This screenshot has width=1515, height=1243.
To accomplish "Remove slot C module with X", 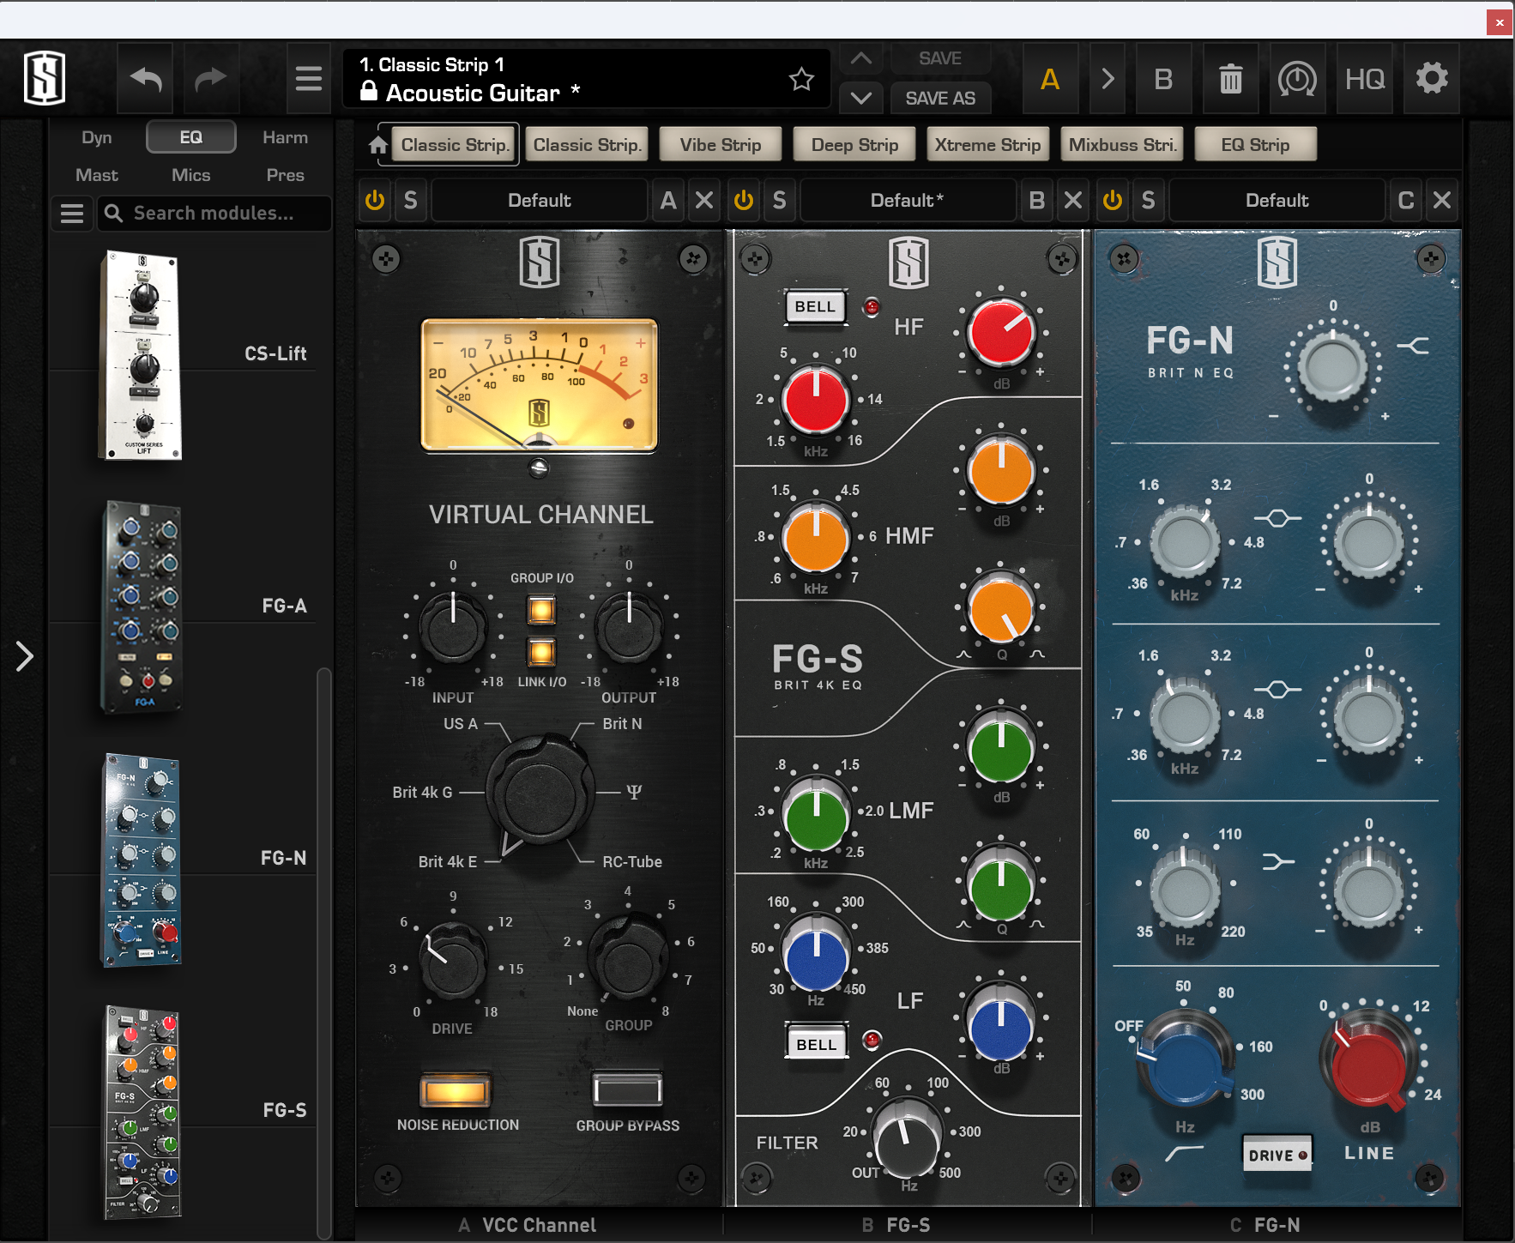I will 1442,200.
